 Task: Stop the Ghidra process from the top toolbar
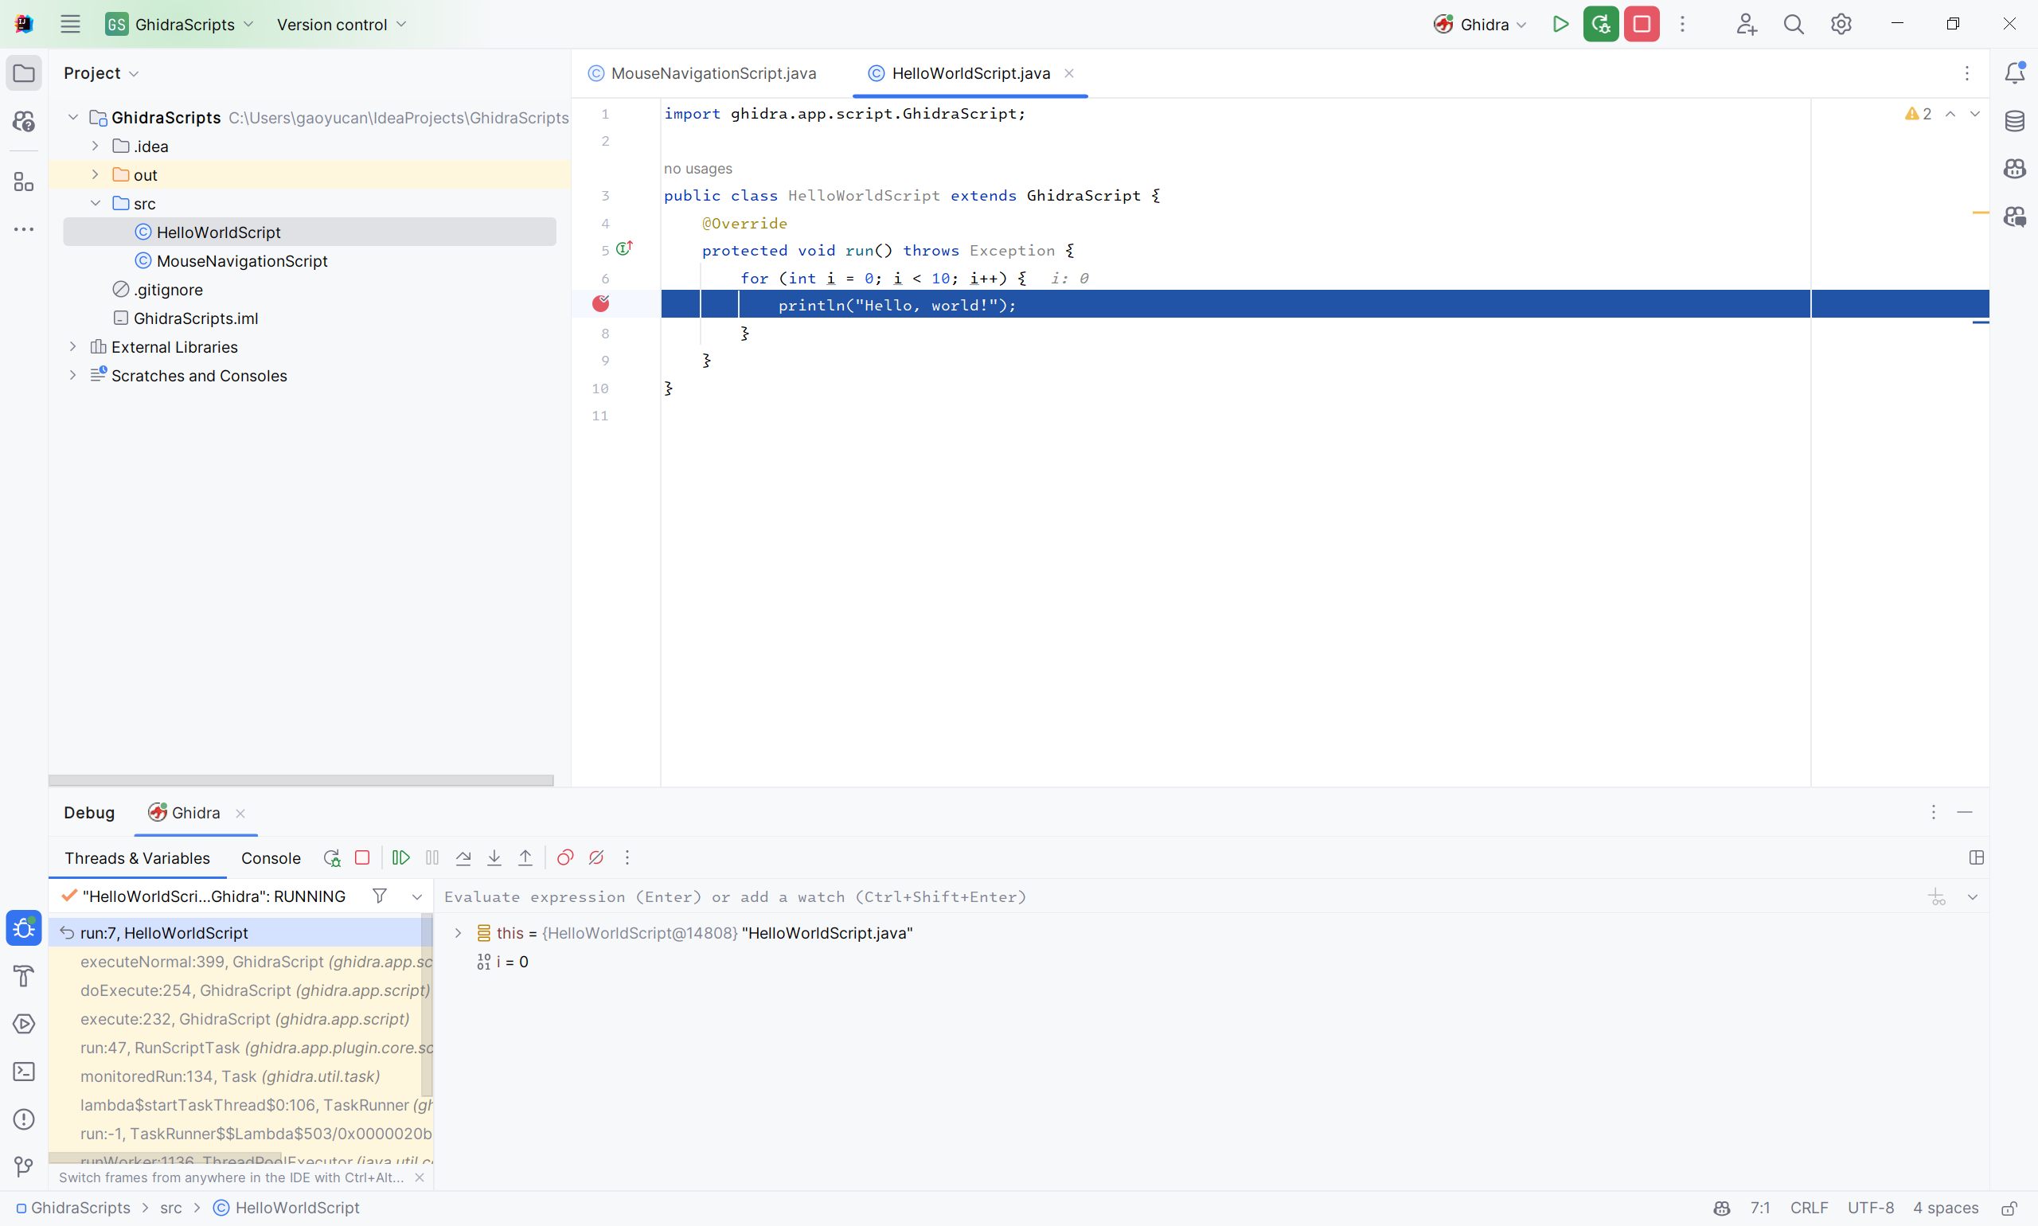1641,24
